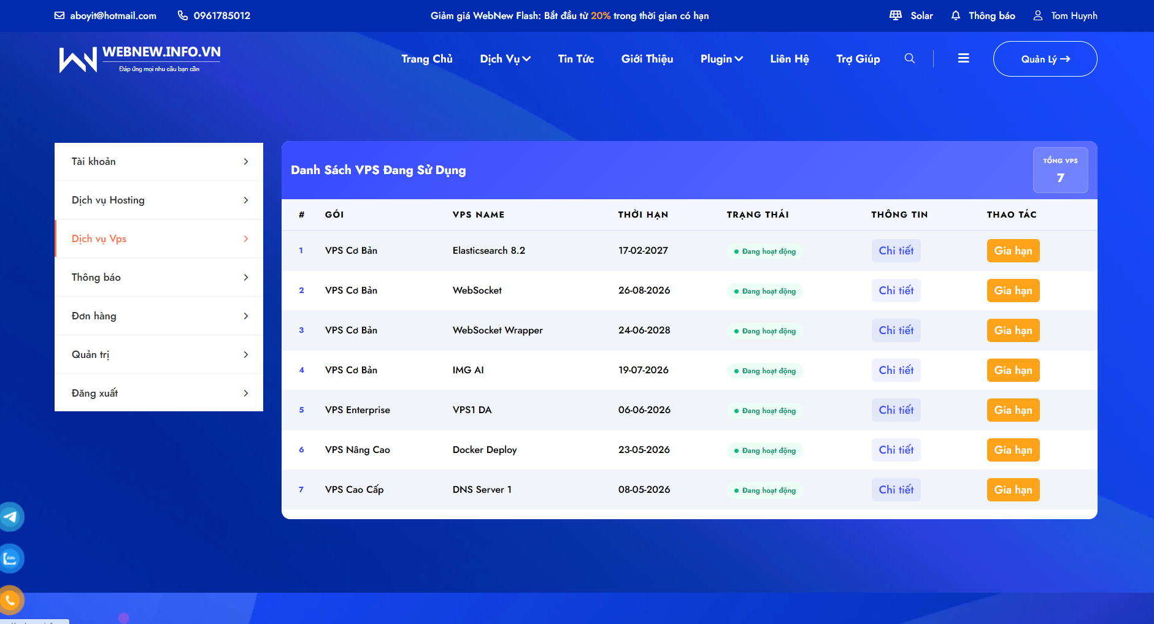Image resolution: width=1154 pixels, height=624 pixels.
Task: Click the user profile icon
Action: [x=1038, y=15]
